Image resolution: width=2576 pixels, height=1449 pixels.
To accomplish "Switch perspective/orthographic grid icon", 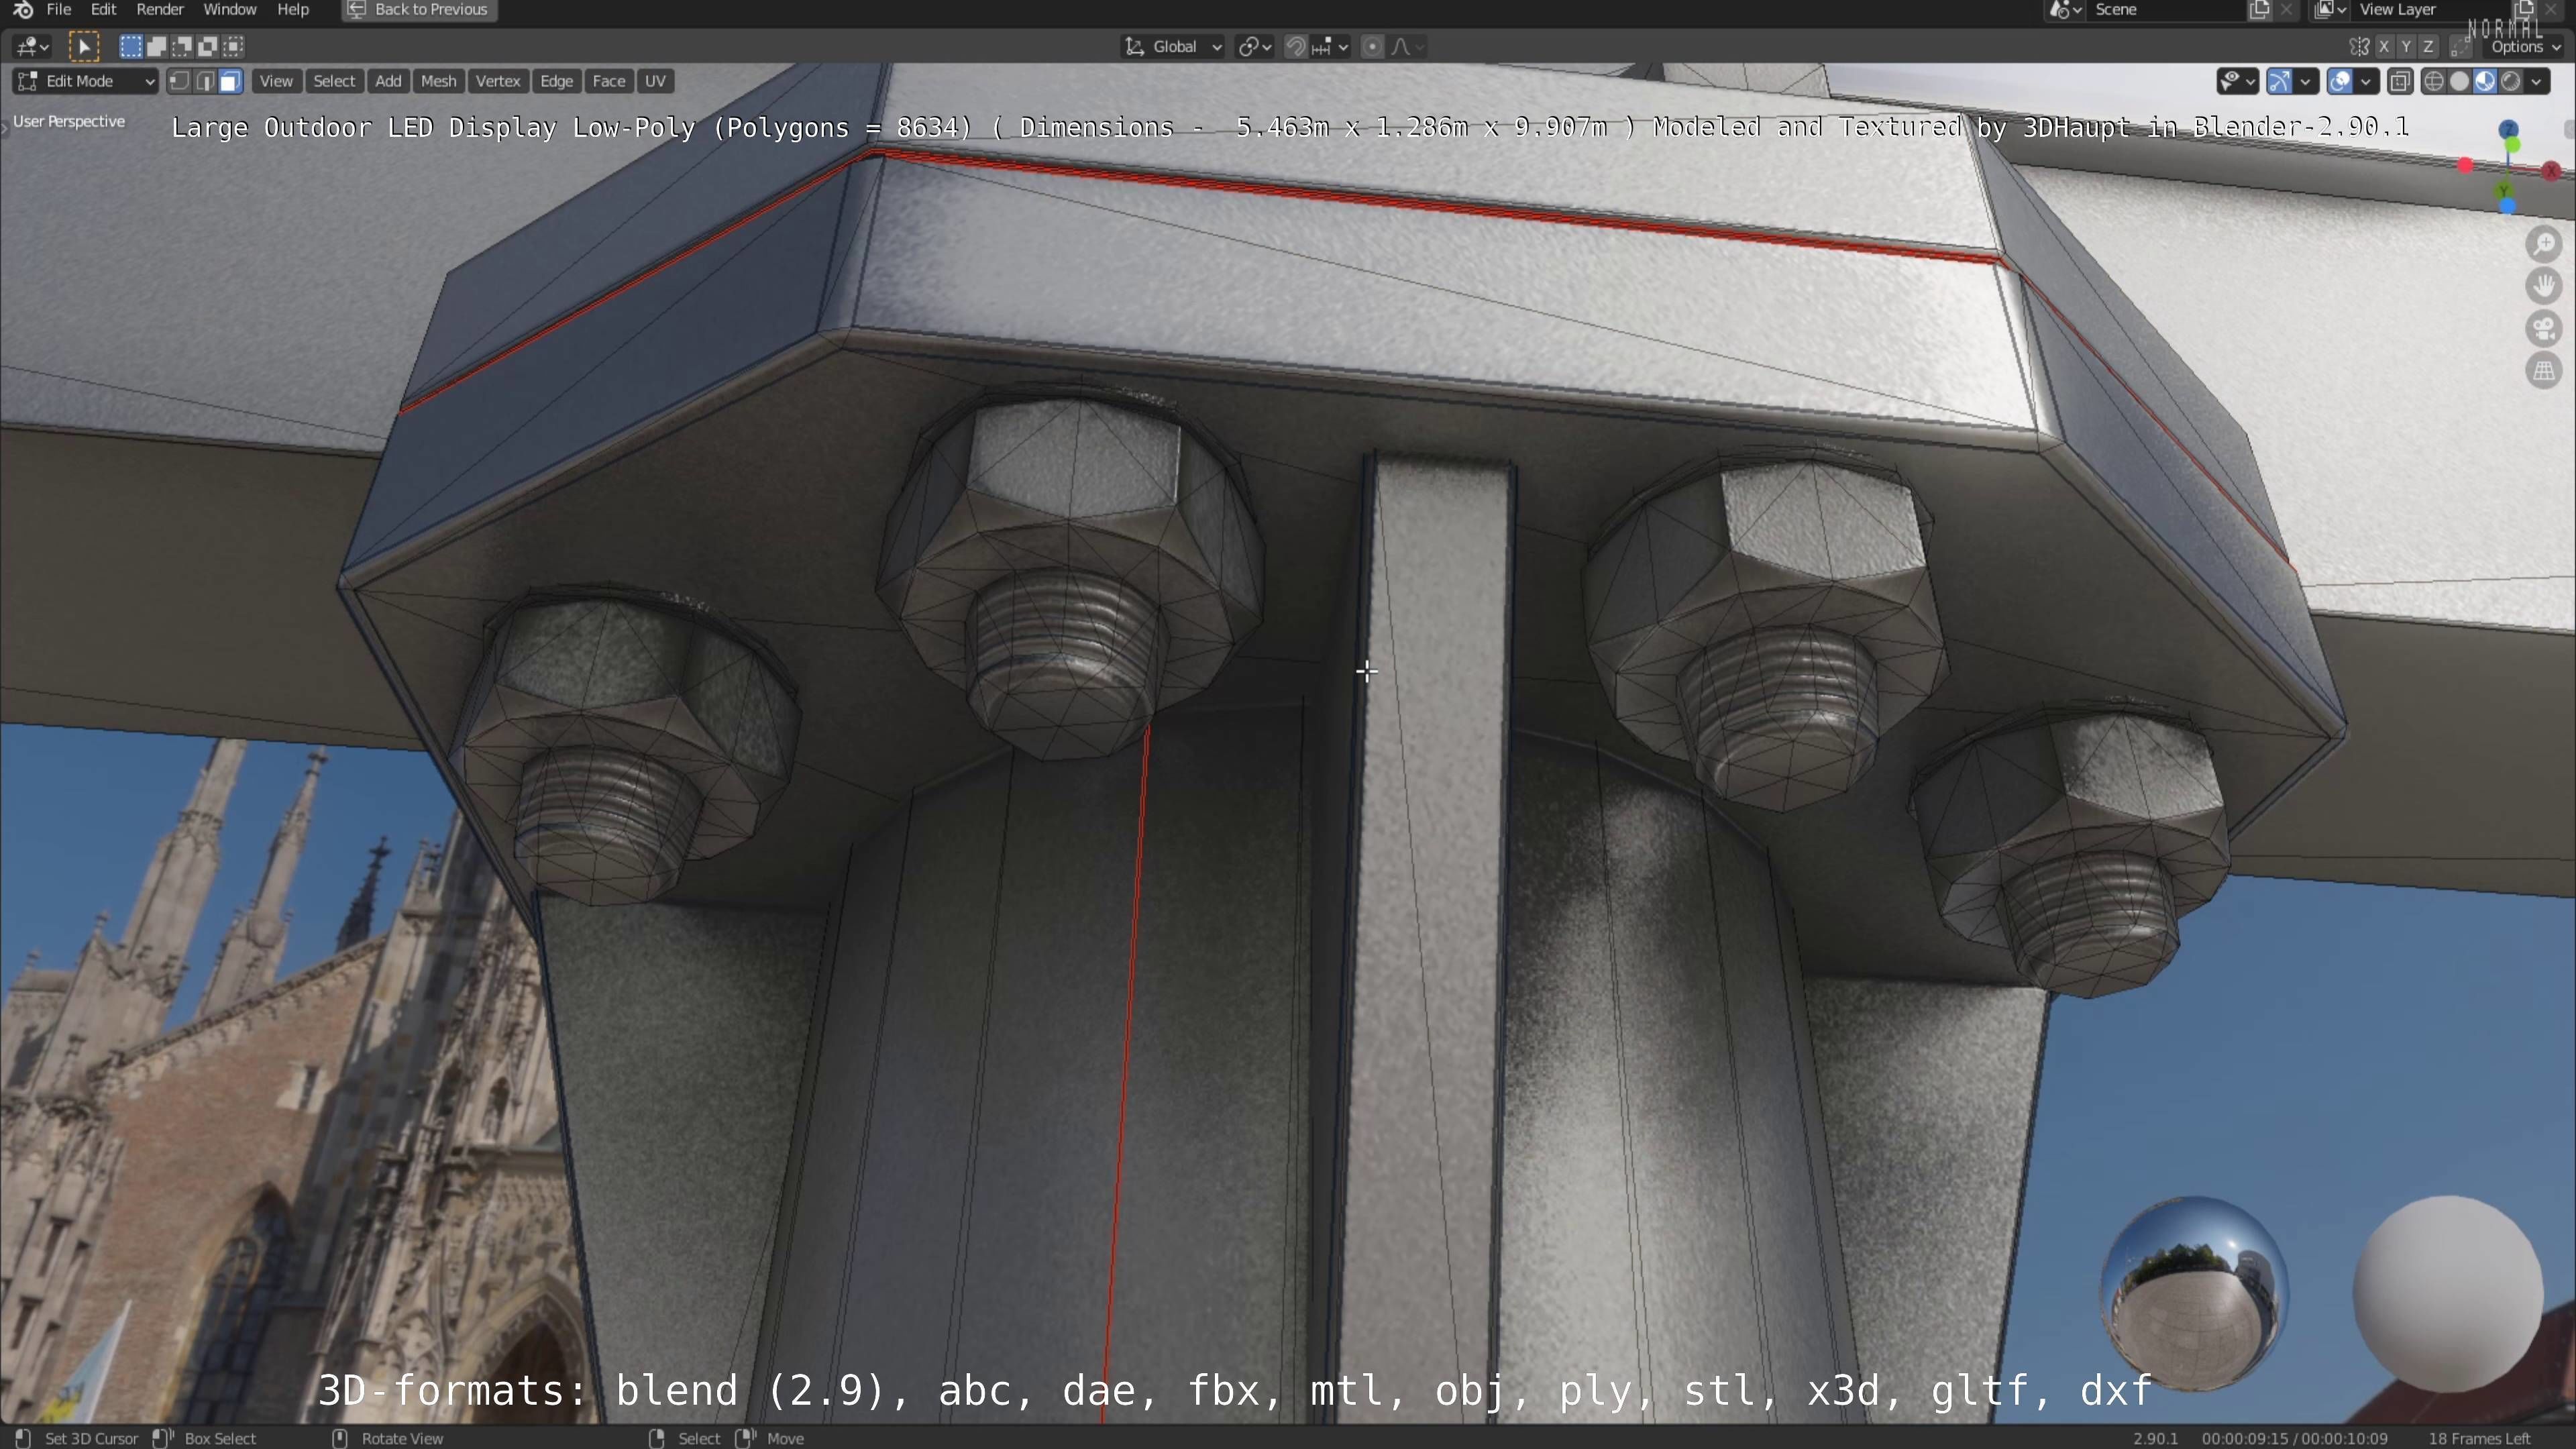I will 2543,371.
